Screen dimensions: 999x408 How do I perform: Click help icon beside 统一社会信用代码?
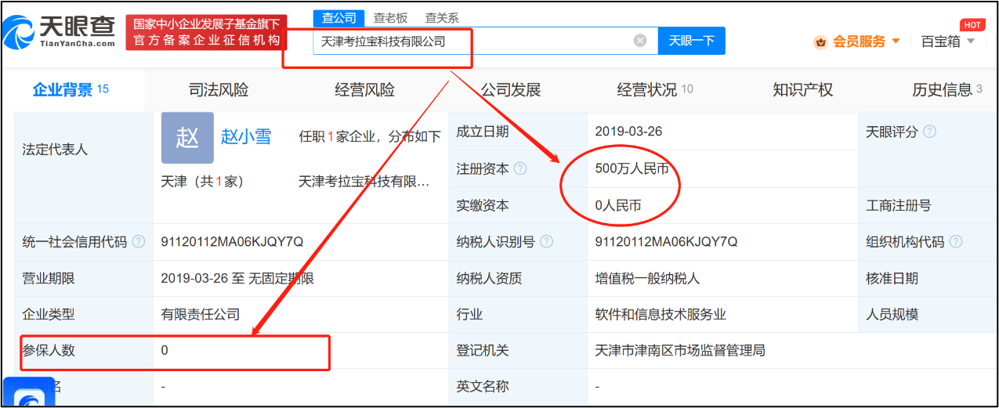pos(139,241)
